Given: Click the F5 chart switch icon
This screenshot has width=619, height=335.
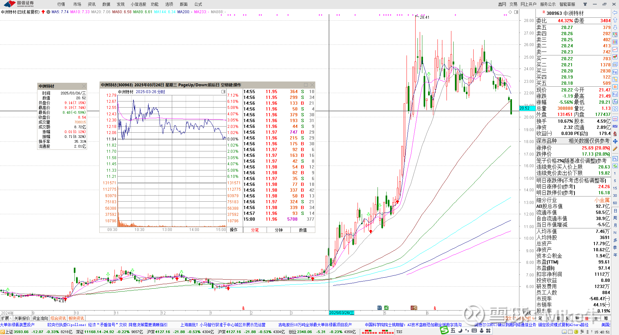Looking at the screenshot, I should [x=615, y=159].
